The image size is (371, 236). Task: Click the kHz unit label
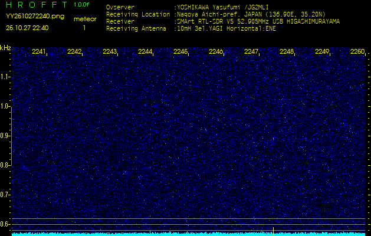(x=5, y=48)
